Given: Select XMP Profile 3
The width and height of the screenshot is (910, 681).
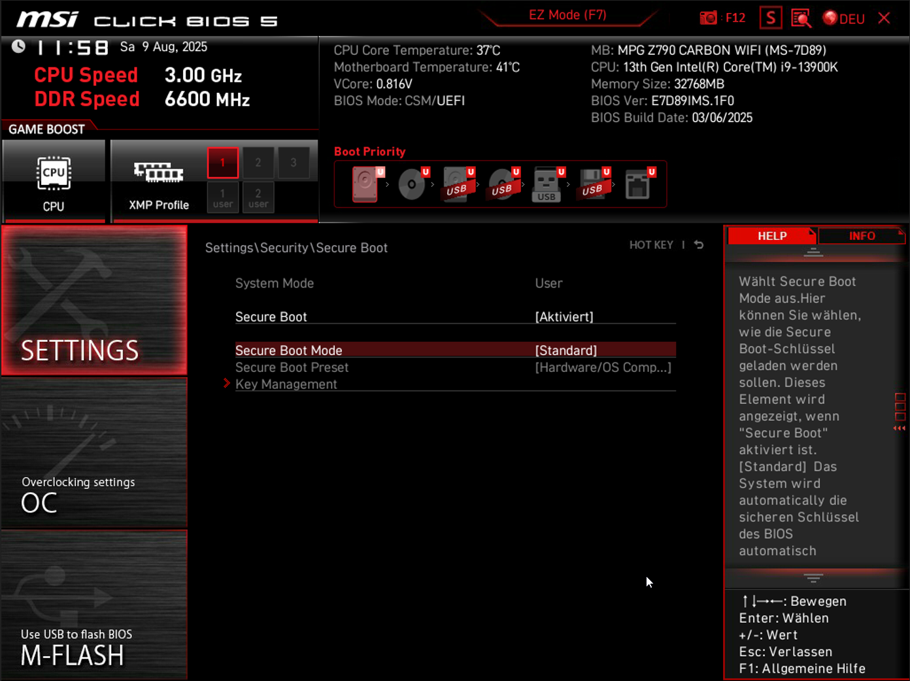Looking at the screenshot, I should 294,163.
